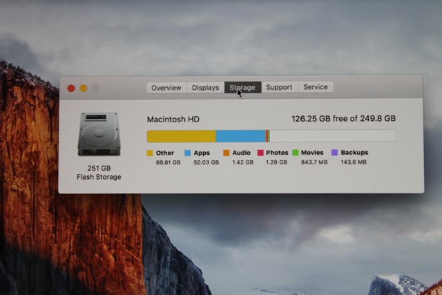Click the "Photos" legend label
The width and height of the screenshot is (442, 295).
pos(277,153)
